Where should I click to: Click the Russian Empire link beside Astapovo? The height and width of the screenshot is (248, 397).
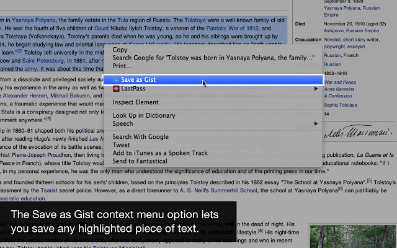(362, 30)
